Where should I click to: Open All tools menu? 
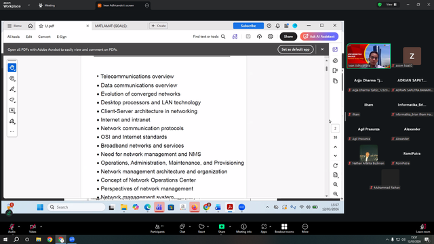[x=14, y=37]
